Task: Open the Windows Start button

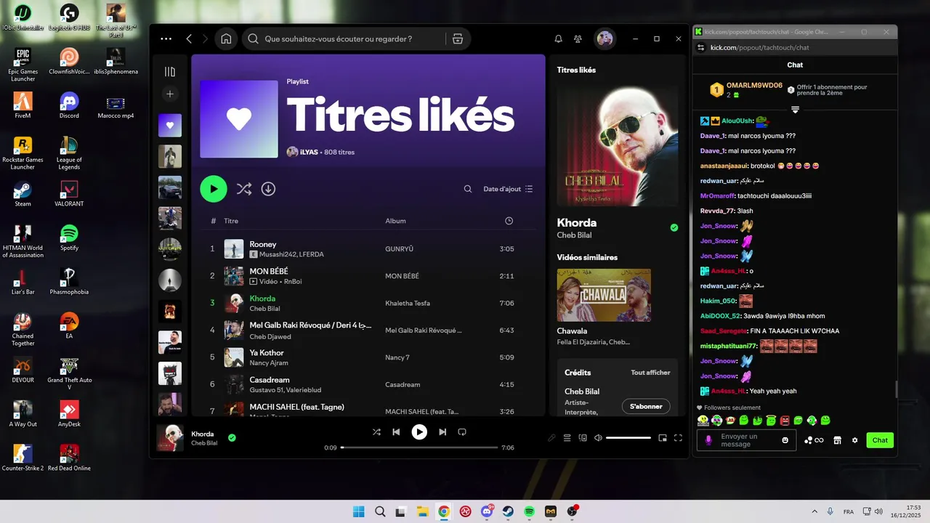Action: [358, 511]
